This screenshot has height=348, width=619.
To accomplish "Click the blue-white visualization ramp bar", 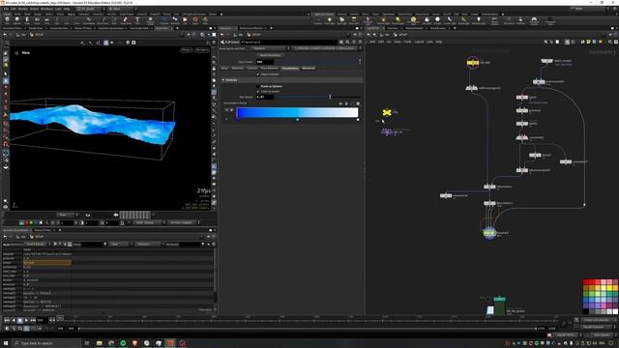I will click(x=297, y=112).
